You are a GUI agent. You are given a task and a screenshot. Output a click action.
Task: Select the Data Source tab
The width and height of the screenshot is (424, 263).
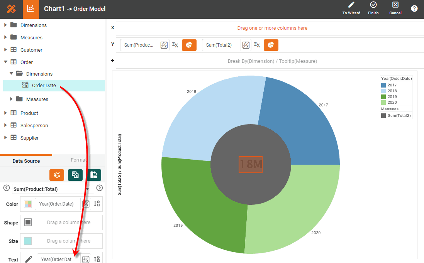pyautogui.click(x=26, y=161)
